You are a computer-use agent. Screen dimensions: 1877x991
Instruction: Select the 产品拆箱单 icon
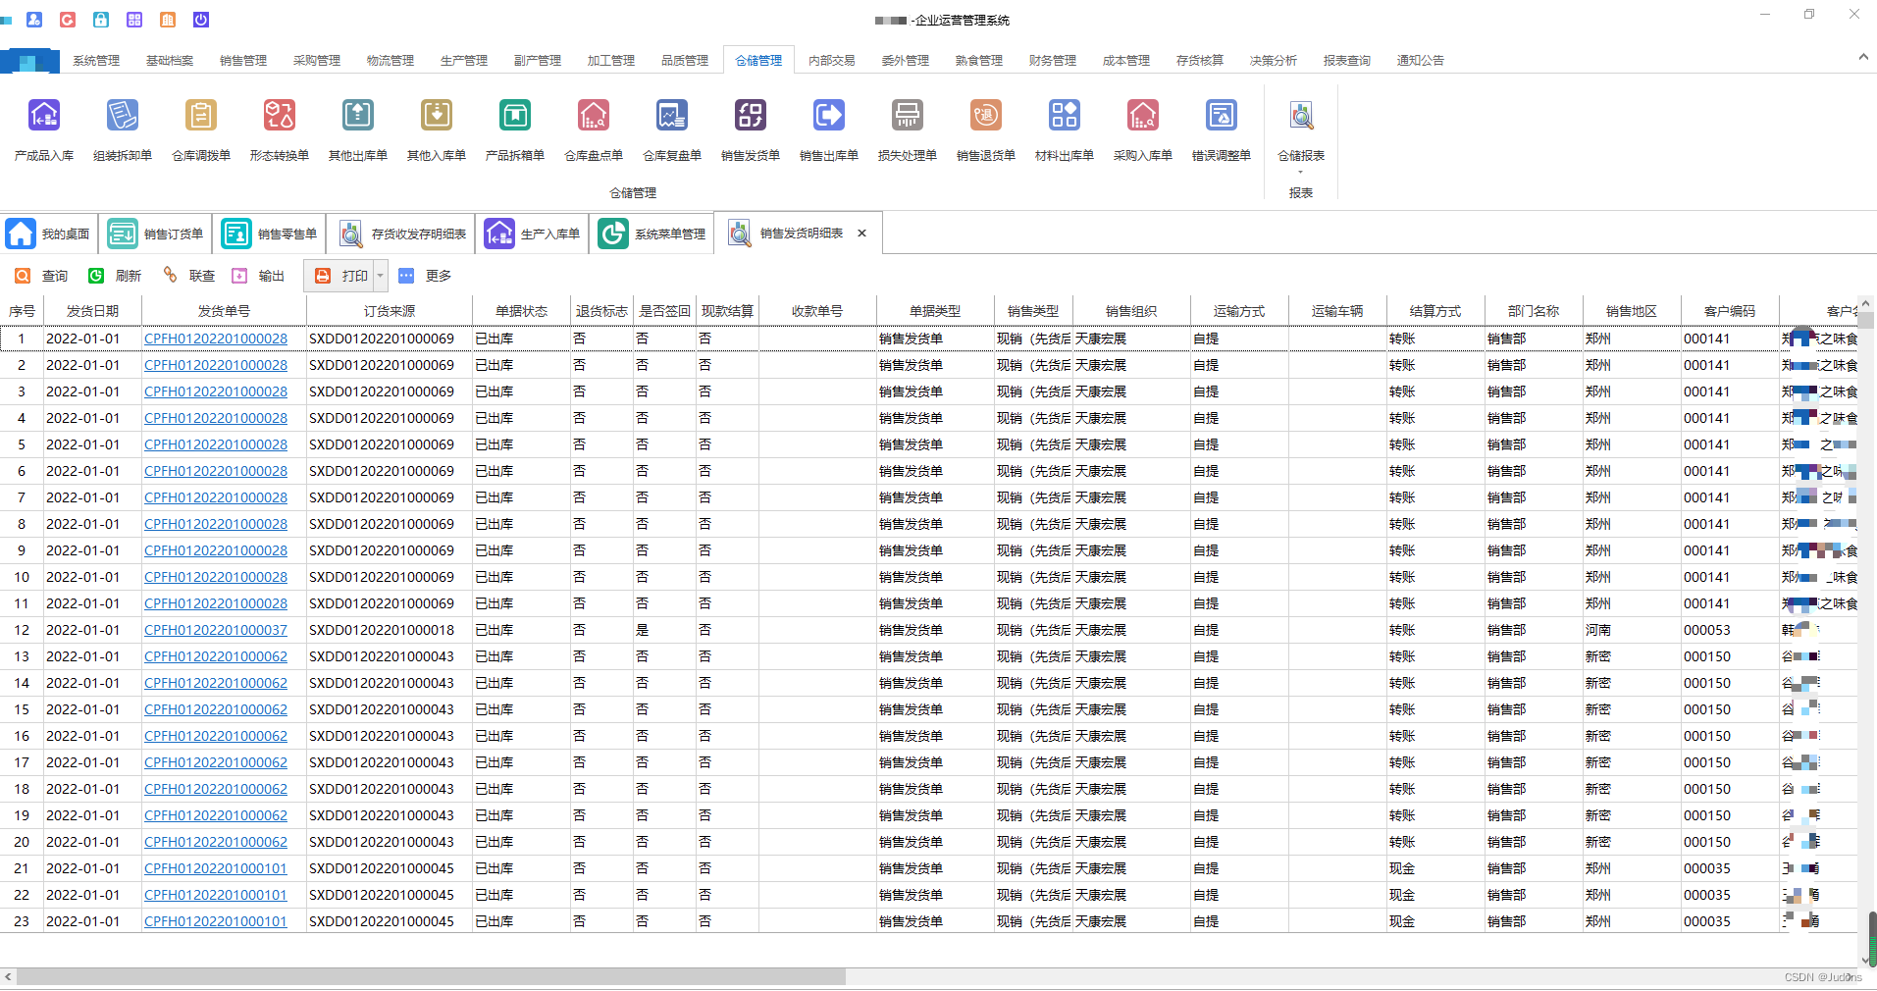point(514,128)
